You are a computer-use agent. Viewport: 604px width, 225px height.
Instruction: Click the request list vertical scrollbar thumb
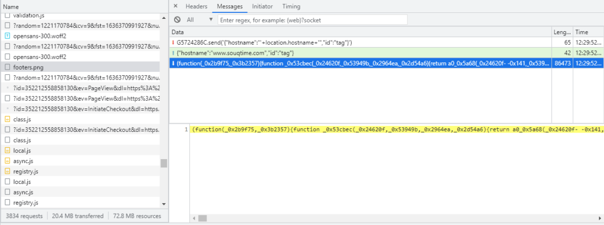(x=164, y=164)
